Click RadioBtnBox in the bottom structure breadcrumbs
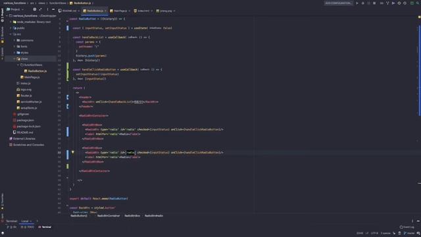The width and height of the screenshot is (421, 237). click(x=132, y=216)
